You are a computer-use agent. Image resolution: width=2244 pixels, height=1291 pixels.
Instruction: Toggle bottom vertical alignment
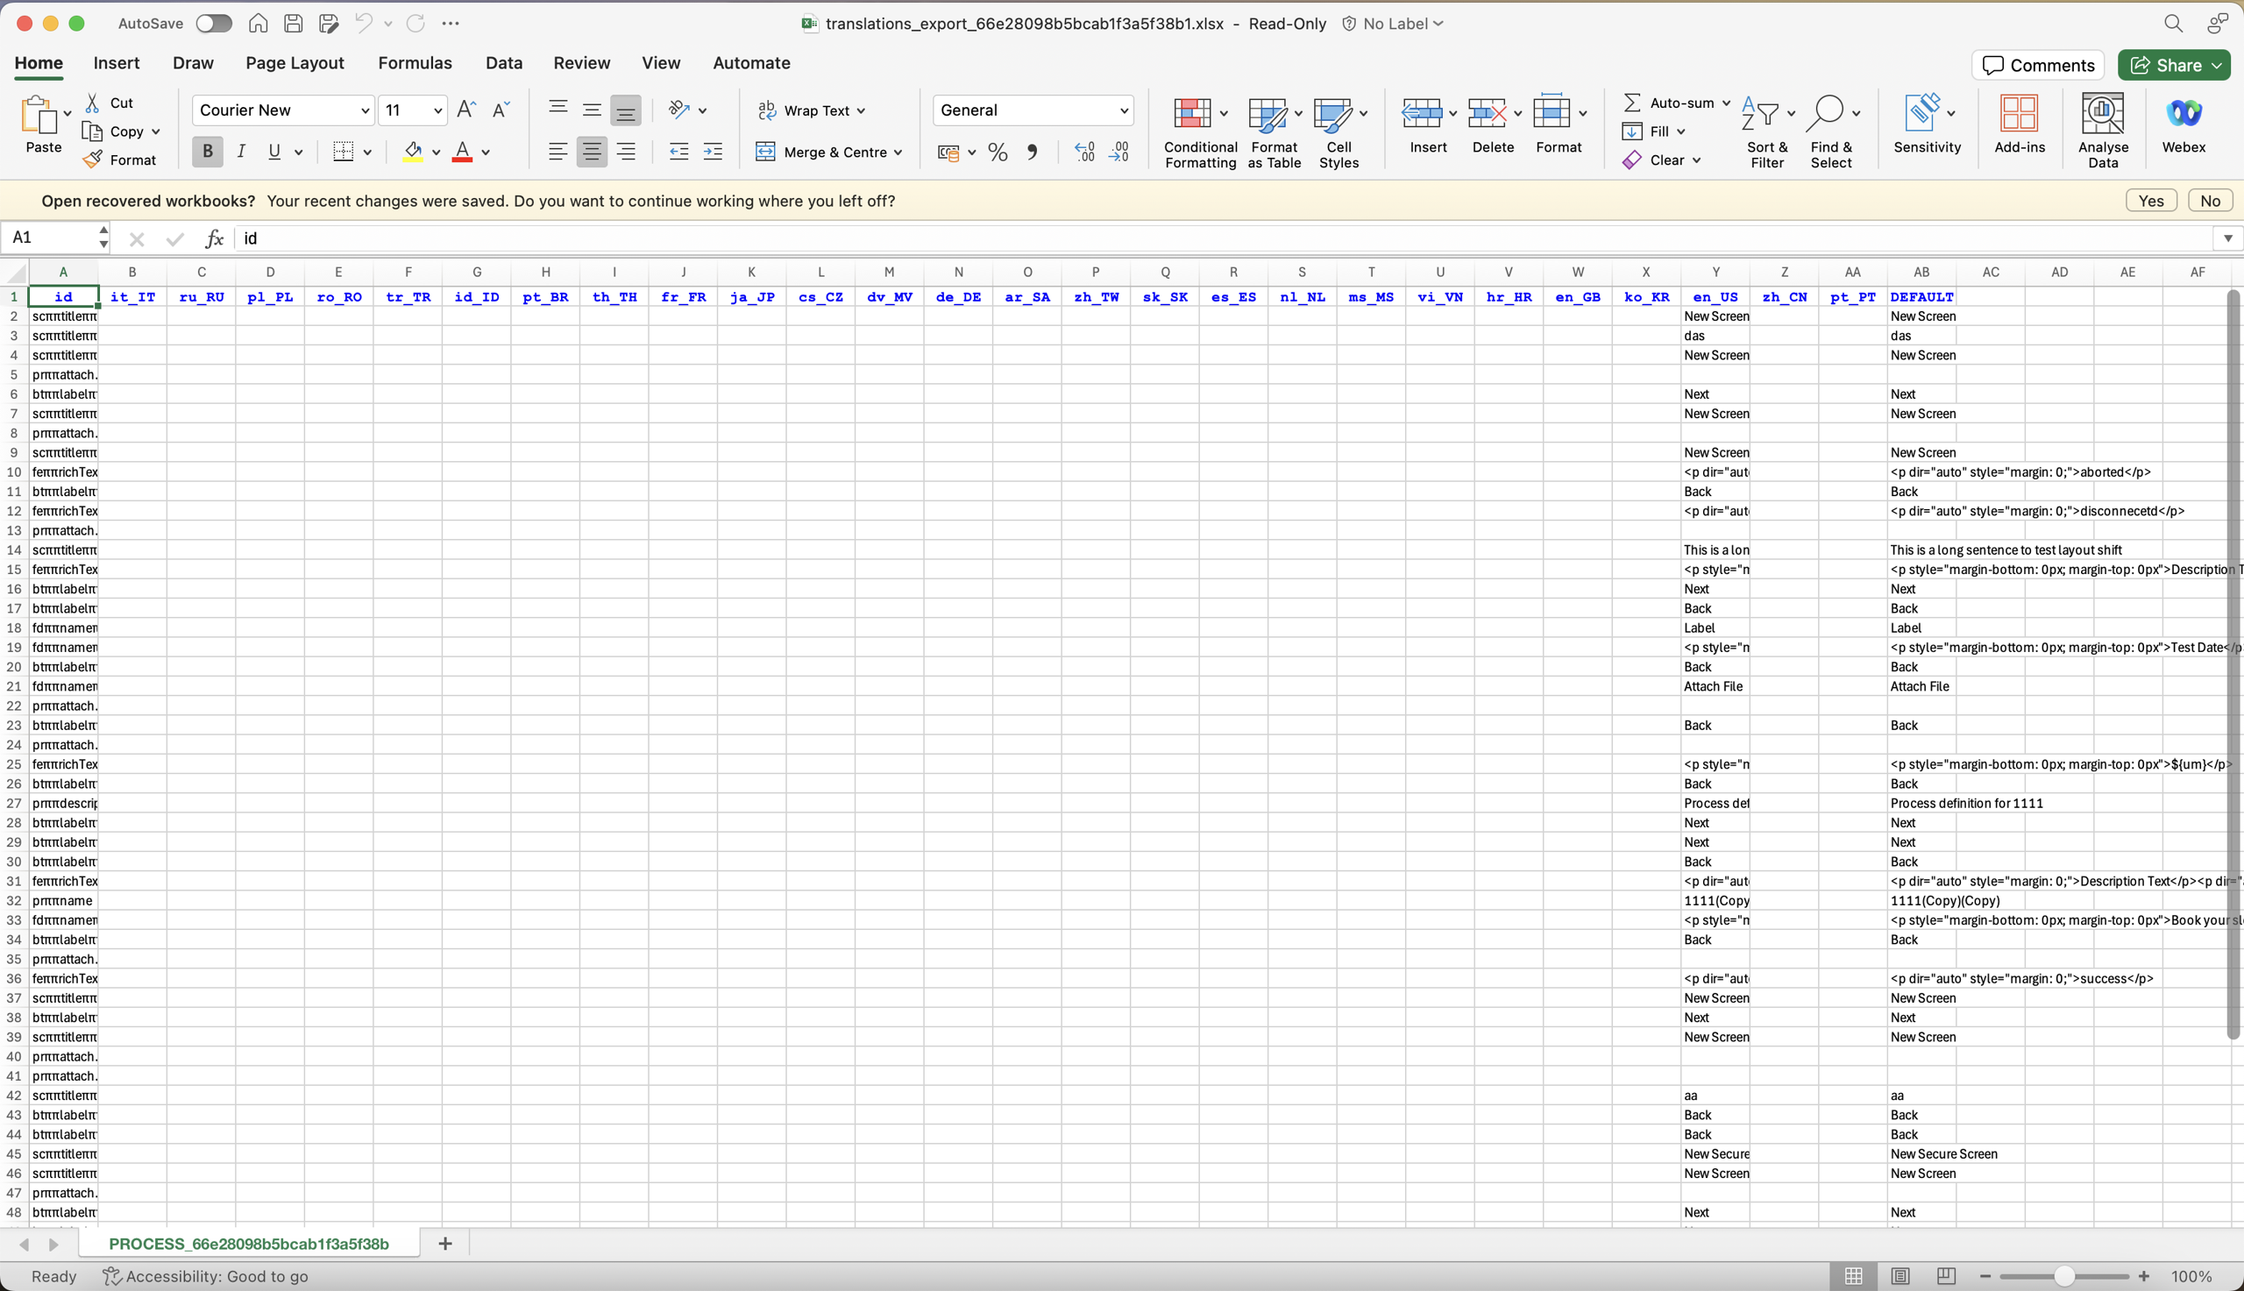pyautogui.click(x=626, y=110)
